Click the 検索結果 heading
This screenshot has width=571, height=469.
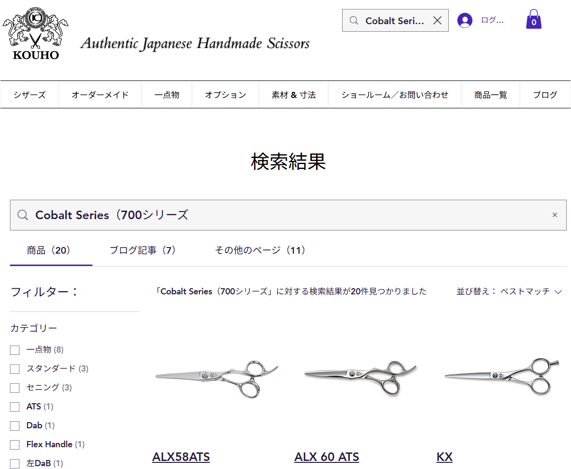pos(288,161)
